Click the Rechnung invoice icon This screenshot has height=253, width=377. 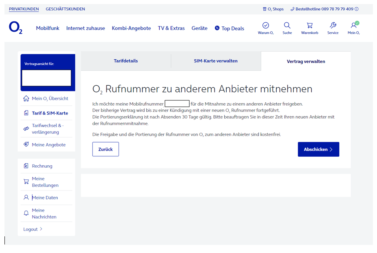[x=26, y=166]
